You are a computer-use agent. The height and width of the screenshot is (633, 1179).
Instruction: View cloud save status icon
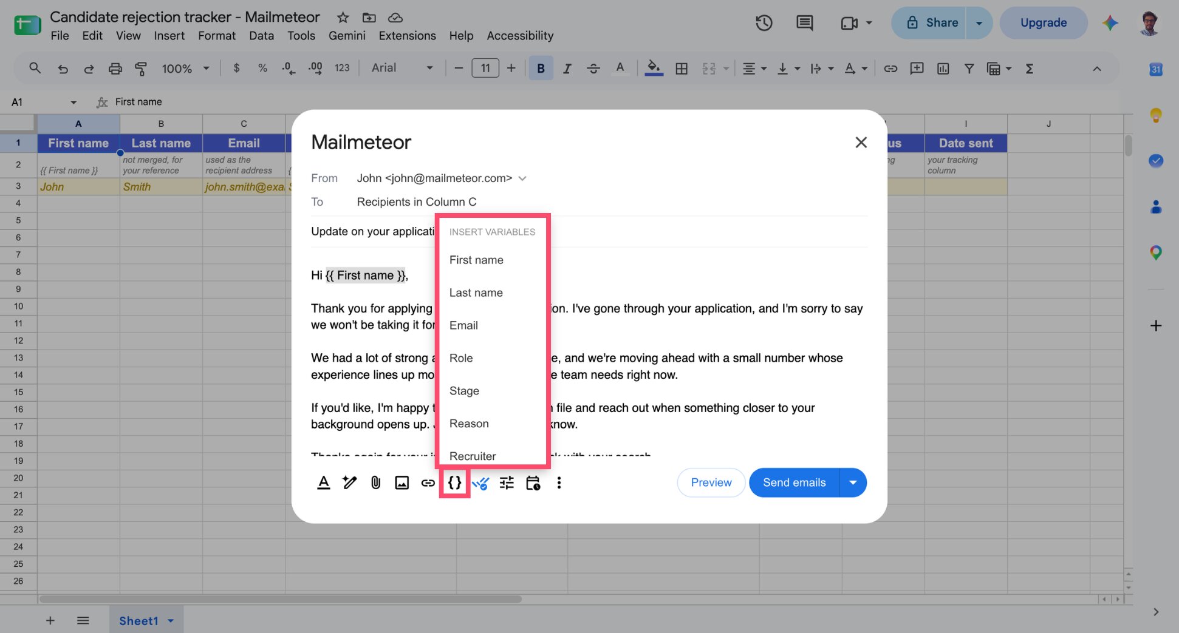395,18
